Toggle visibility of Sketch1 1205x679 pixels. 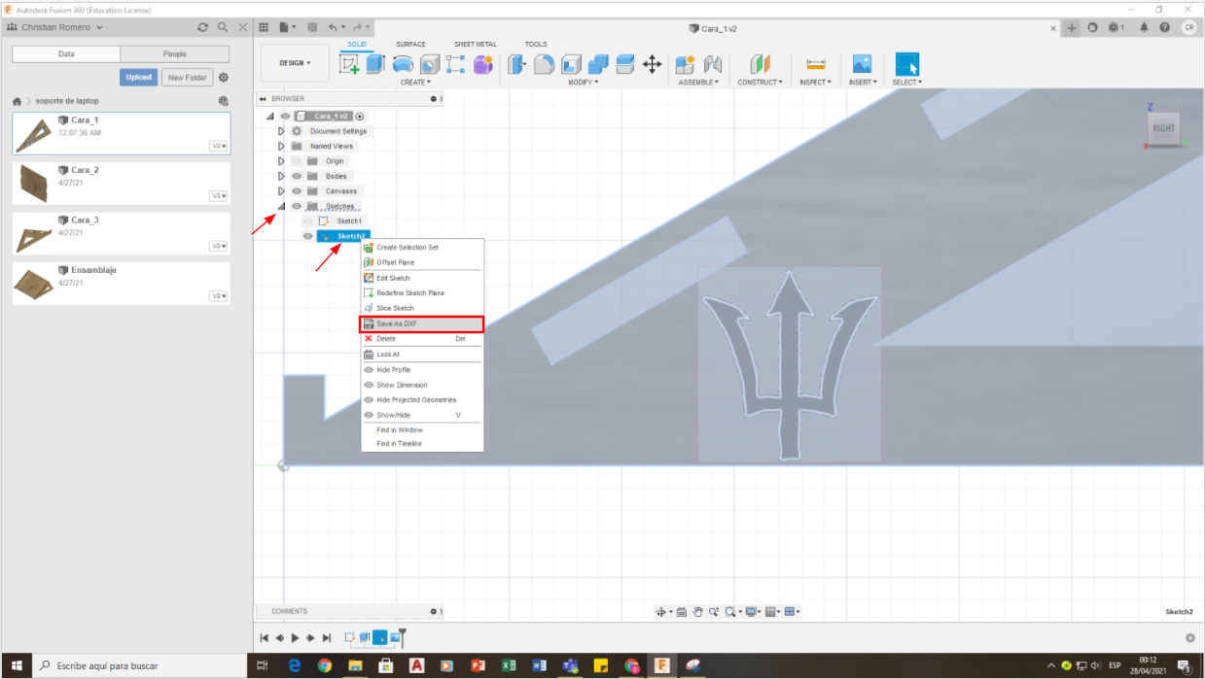(x=307, y=221)
